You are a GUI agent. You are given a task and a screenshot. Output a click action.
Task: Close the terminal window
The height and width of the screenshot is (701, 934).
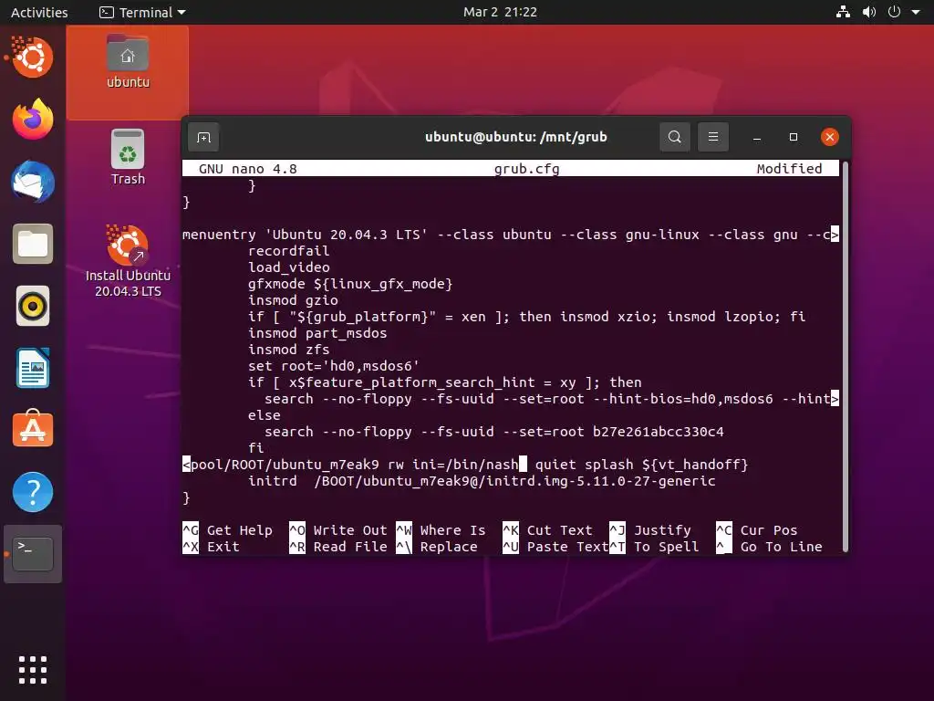pyautogui.click(x=830, y=137)
